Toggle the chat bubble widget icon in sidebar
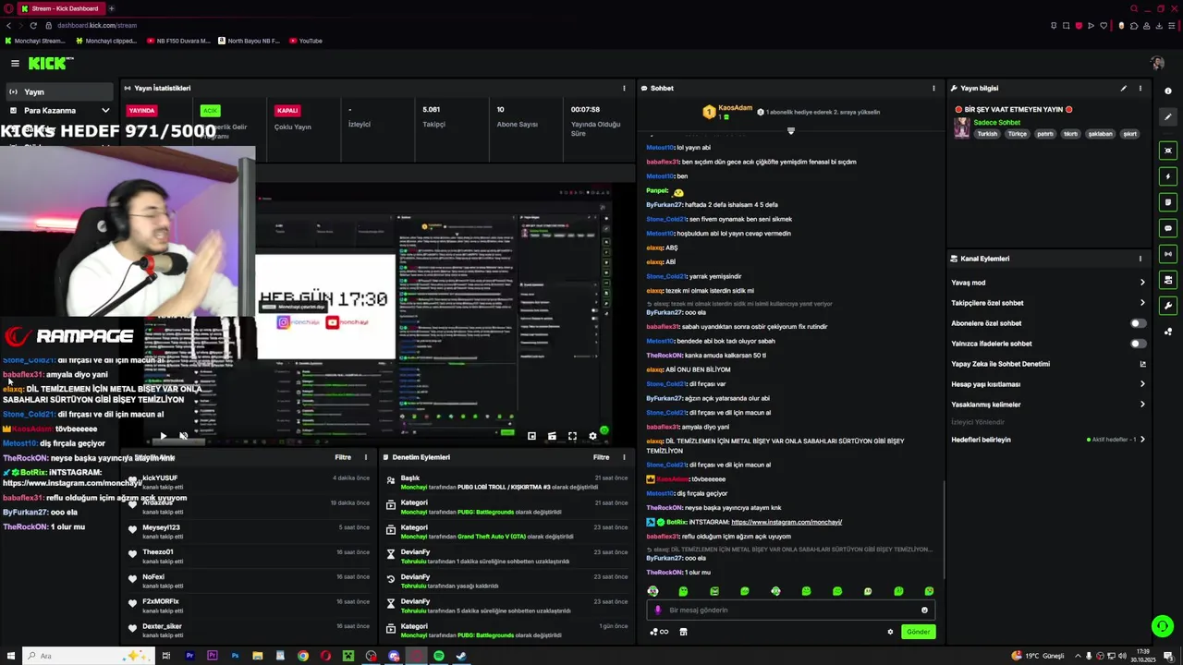The height and width of the screenshot is (665, 1183). pos(1168,228)
